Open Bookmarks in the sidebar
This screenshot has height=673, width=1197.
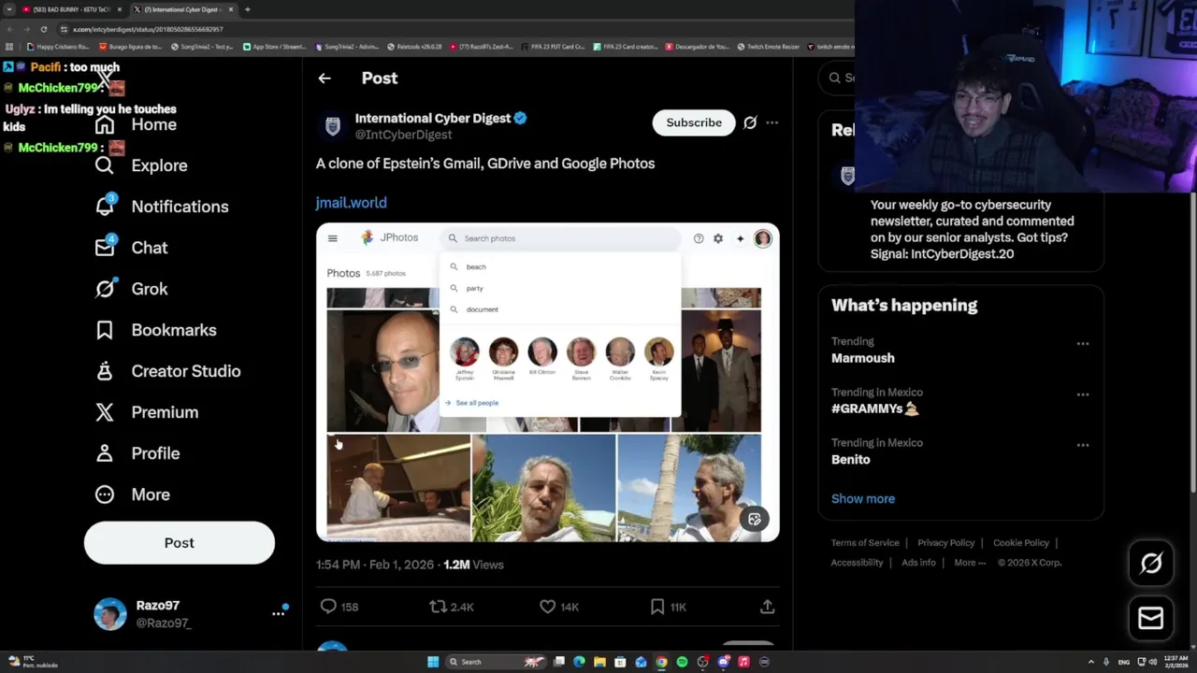coord(155,330)
